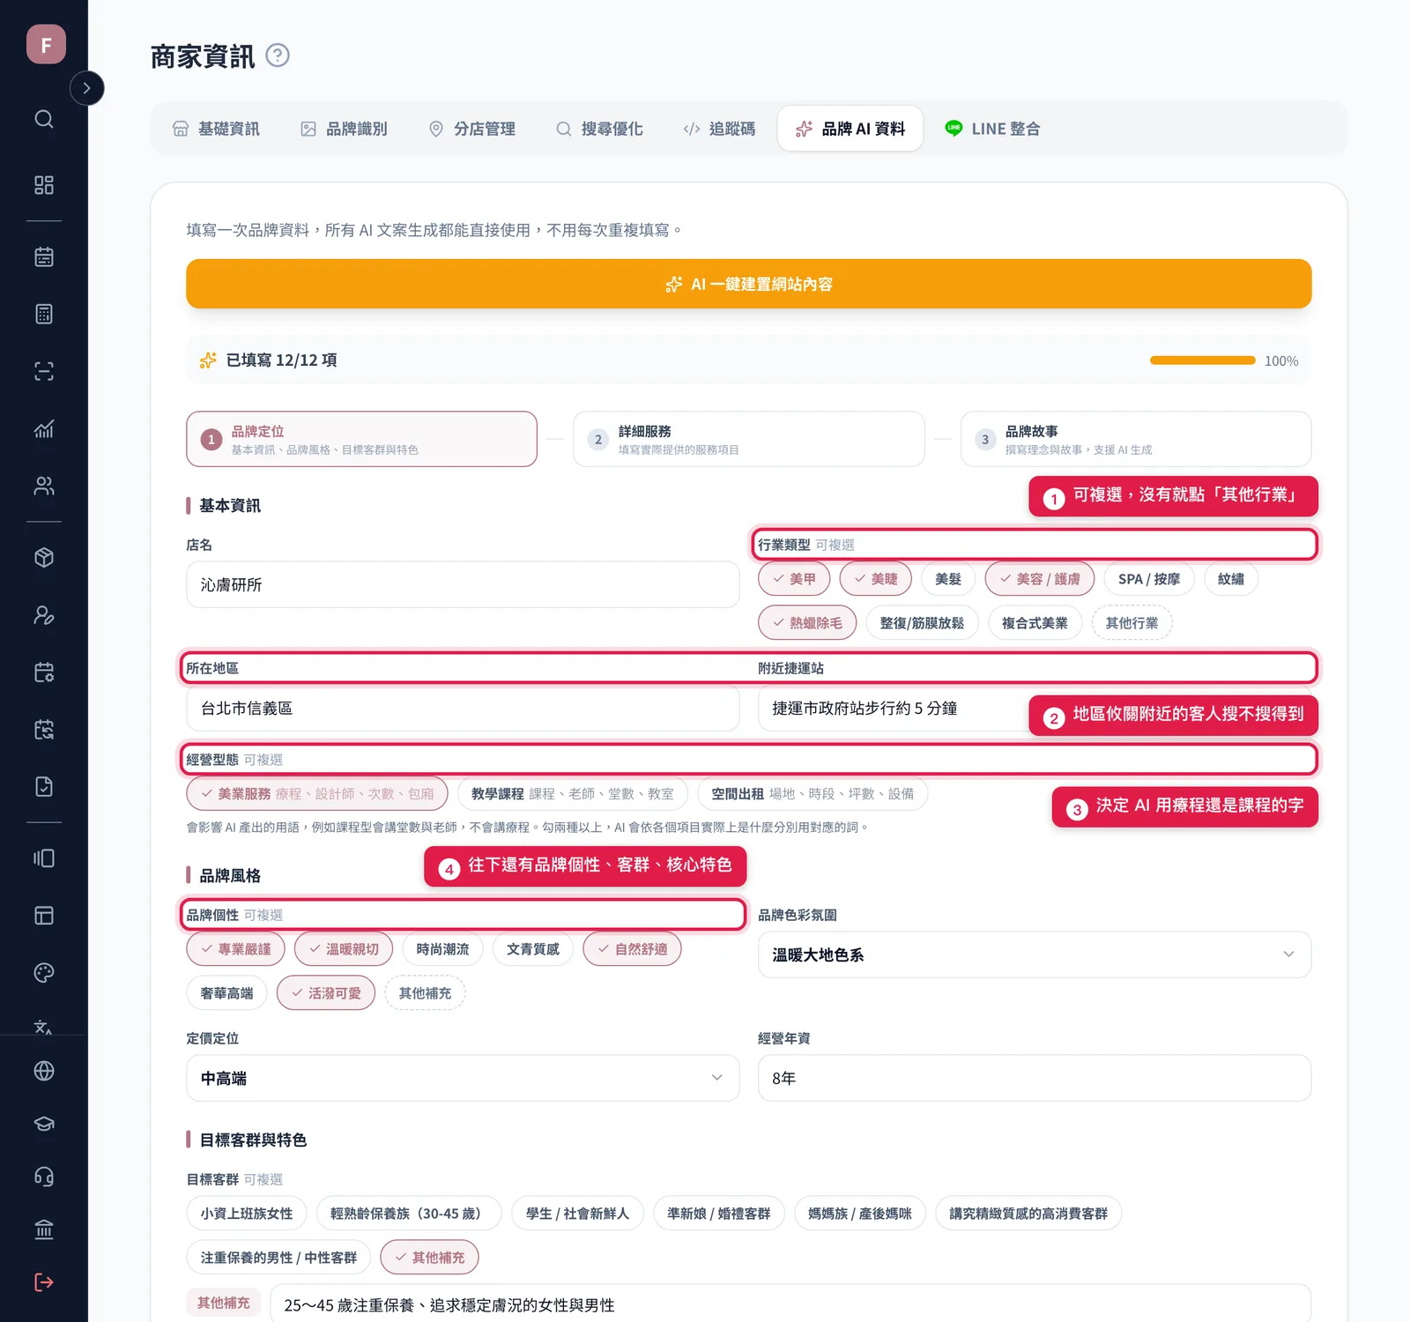Click the 店名 input field with 沁膚研所
This screenshot has height=1322, width=1410.
click(463, 584)
